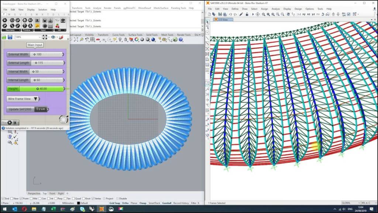Save the Grasshopper document with floppy icon

[10, 37]
